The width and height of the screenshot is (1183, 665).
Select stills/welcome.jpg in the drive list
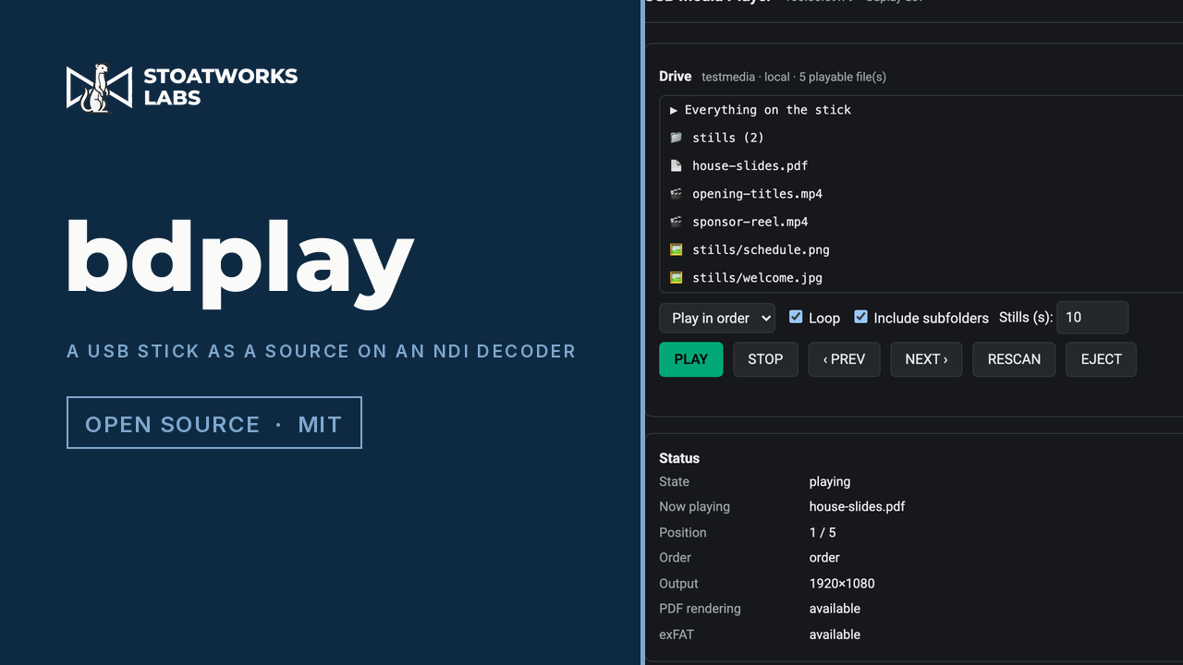[x=922, y=277]
